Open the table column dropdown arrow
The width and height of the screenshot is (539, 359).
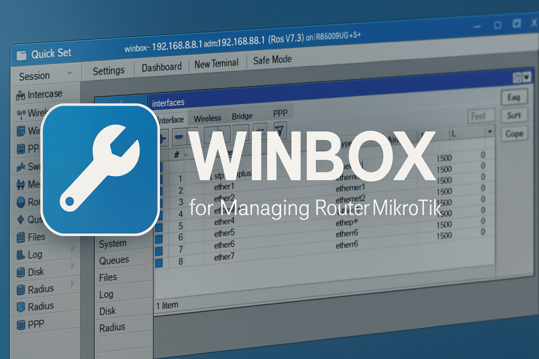click(x=490, y=132)
